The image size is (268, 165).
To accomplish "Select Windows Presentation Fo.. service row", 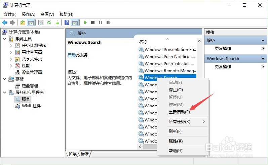I will point(167,49).
